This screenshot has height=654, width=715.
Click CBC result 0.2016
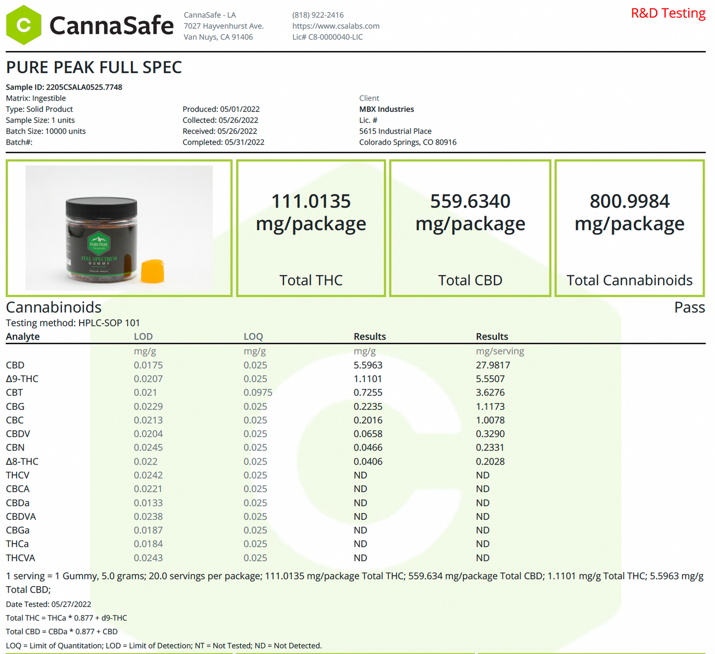coord(368,420)
